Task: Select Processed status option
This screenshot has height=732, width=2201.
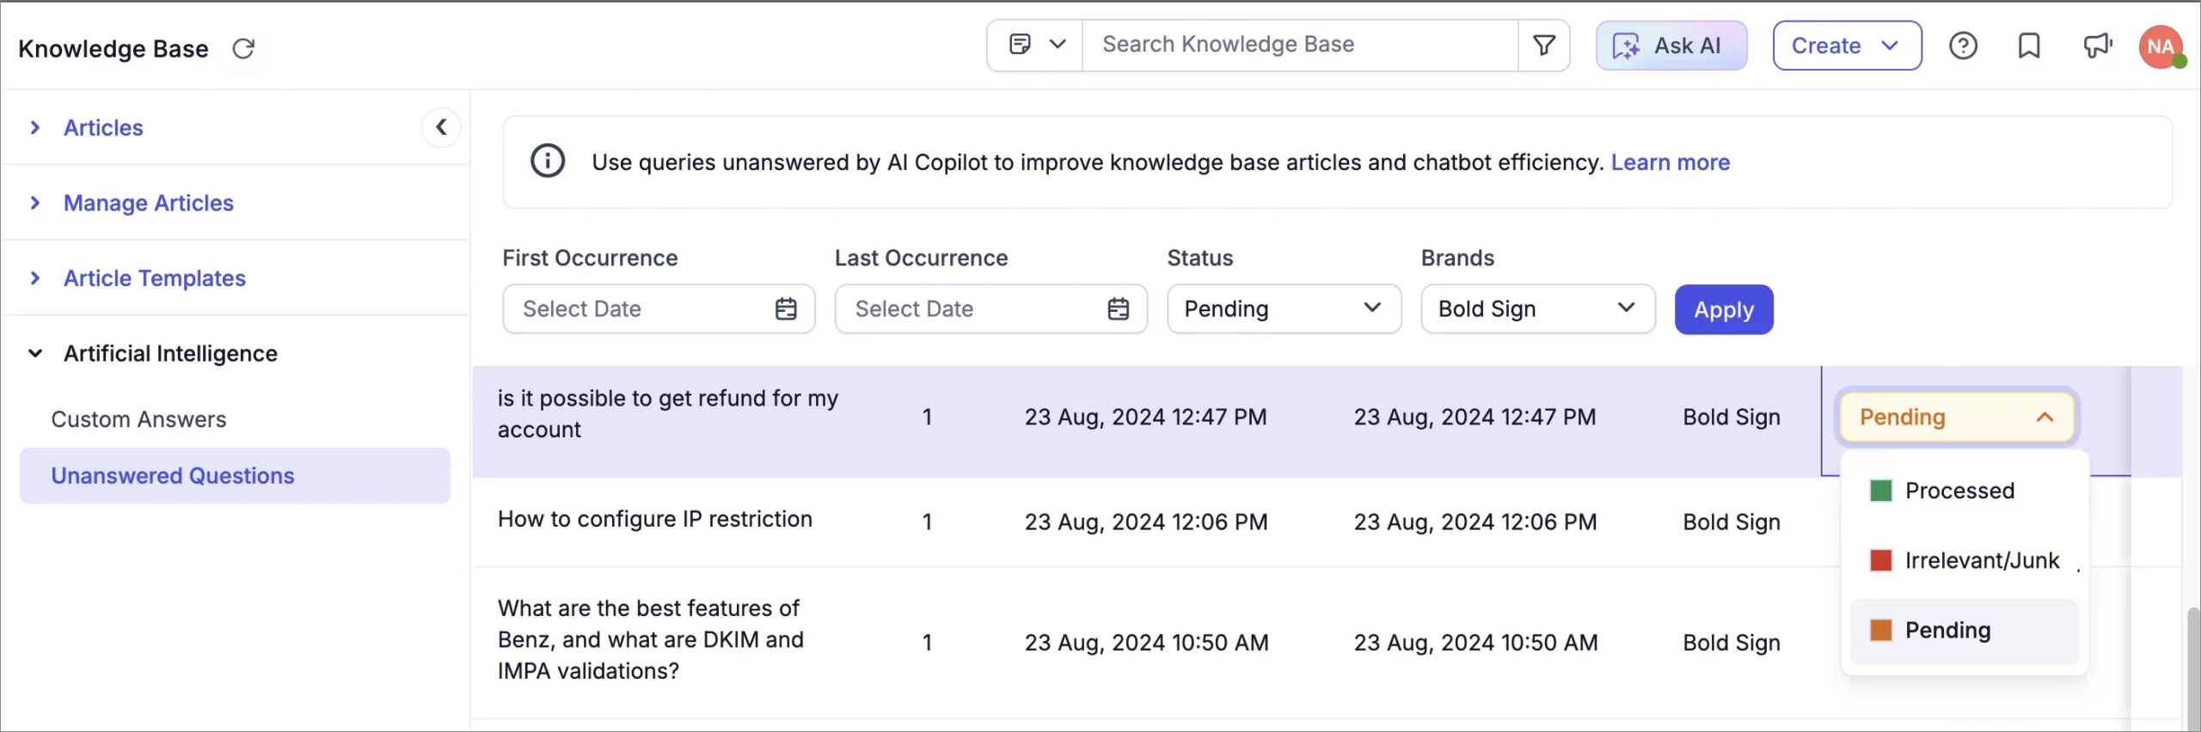Action: pos(1959,491)
